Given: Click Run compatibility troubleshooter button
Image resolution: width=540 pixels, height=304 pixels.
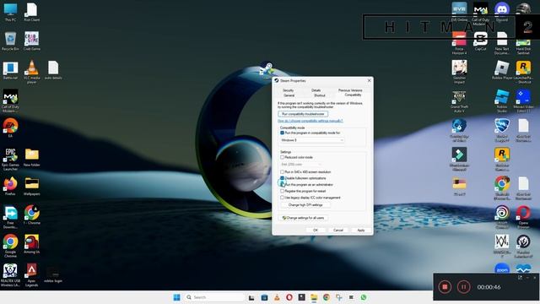Looking at the screenshot, I should 303,114.
